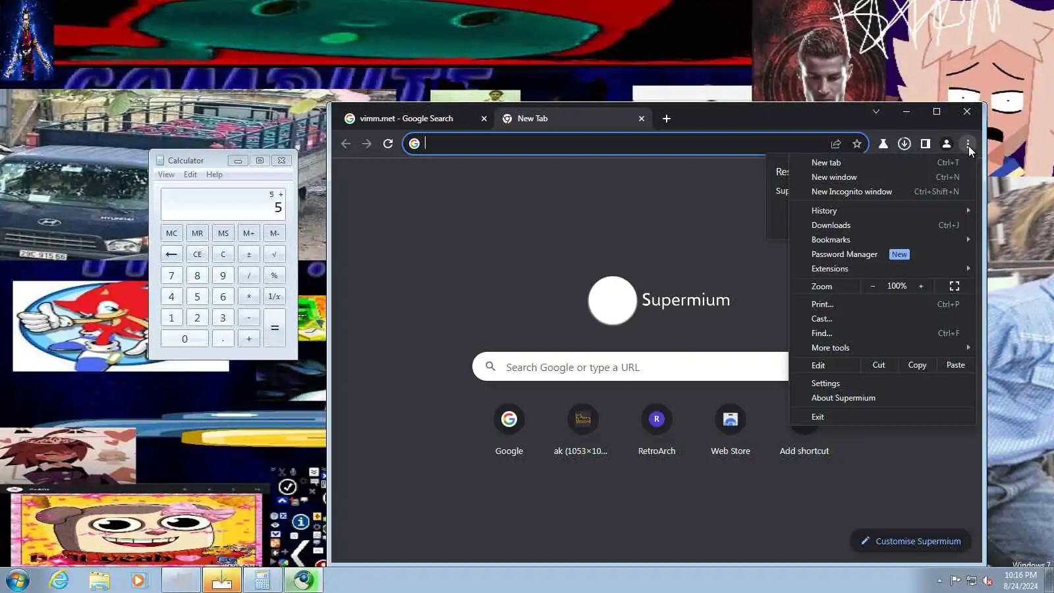Expand the More tools submenu
This screenshot has height=593, width=1054.
(x=883, y=348)
